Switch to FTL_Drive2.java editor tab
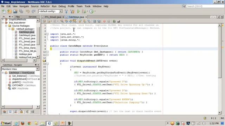The height and width of the screenshot is (126, 225). click(53, 17)
